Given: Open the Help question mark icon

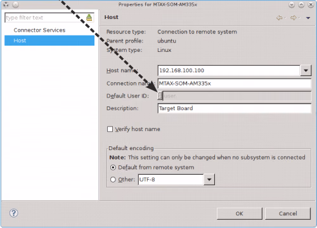Looking at the screenshot, I should click(x=14, y=213).
